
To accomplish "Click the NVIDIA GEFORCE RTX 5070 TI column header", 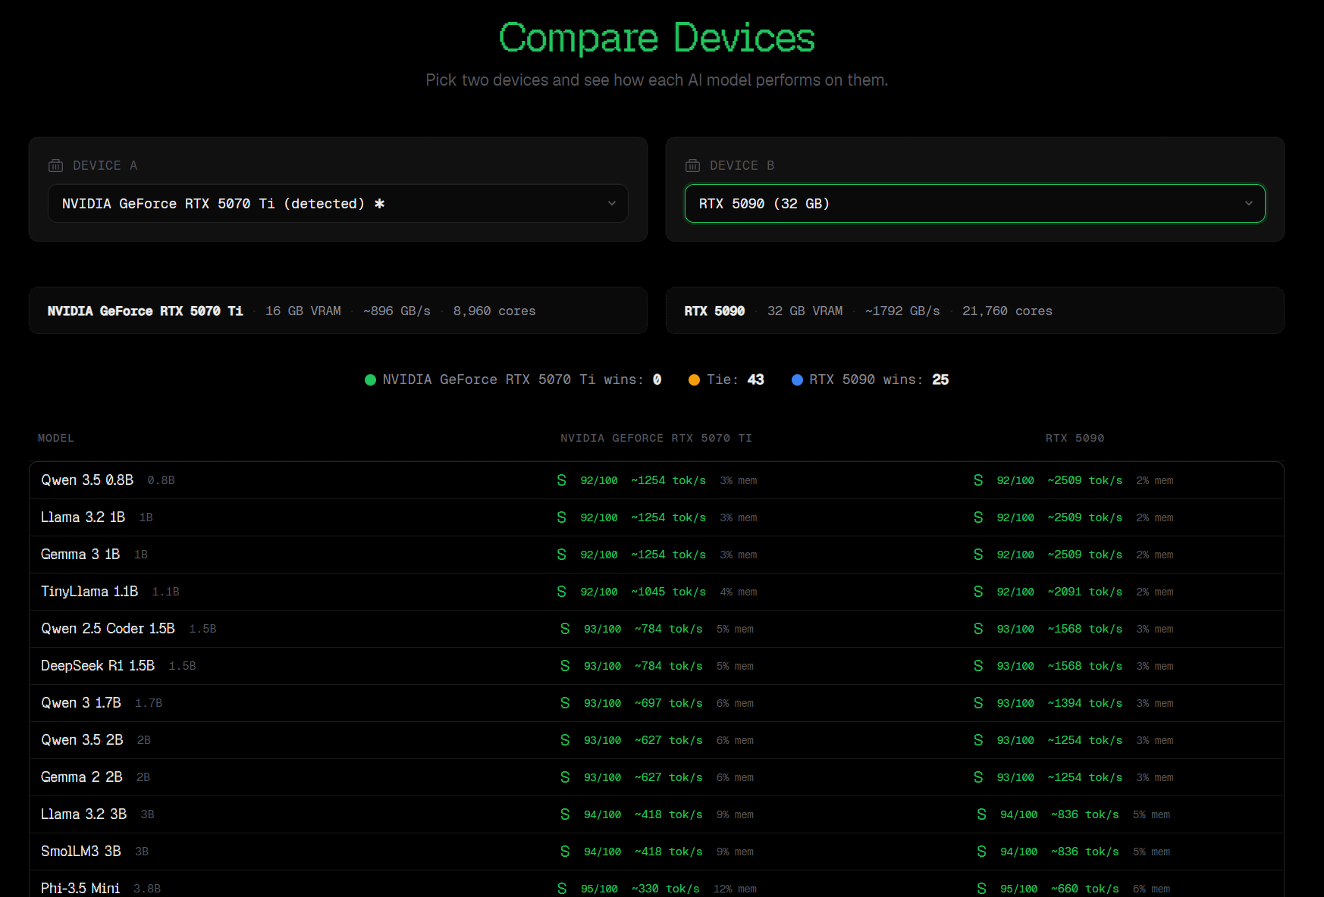I will tap(656, 439).
